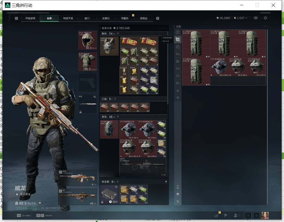Open the 开始游戏 tab
Viewport: 284px width, 222px height.
[x=30, y=18]
